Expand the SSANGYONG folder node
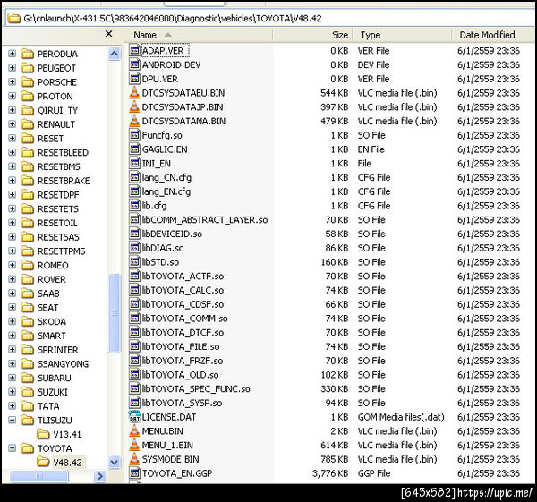The height and width of the screenshot is (502, 537). click(x=12, y=363)
